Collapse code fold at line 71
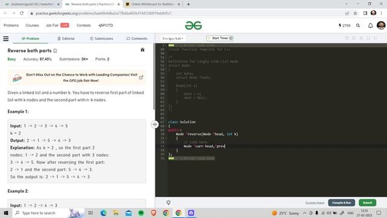The image size is (387, 218). [x=166, y=138]
